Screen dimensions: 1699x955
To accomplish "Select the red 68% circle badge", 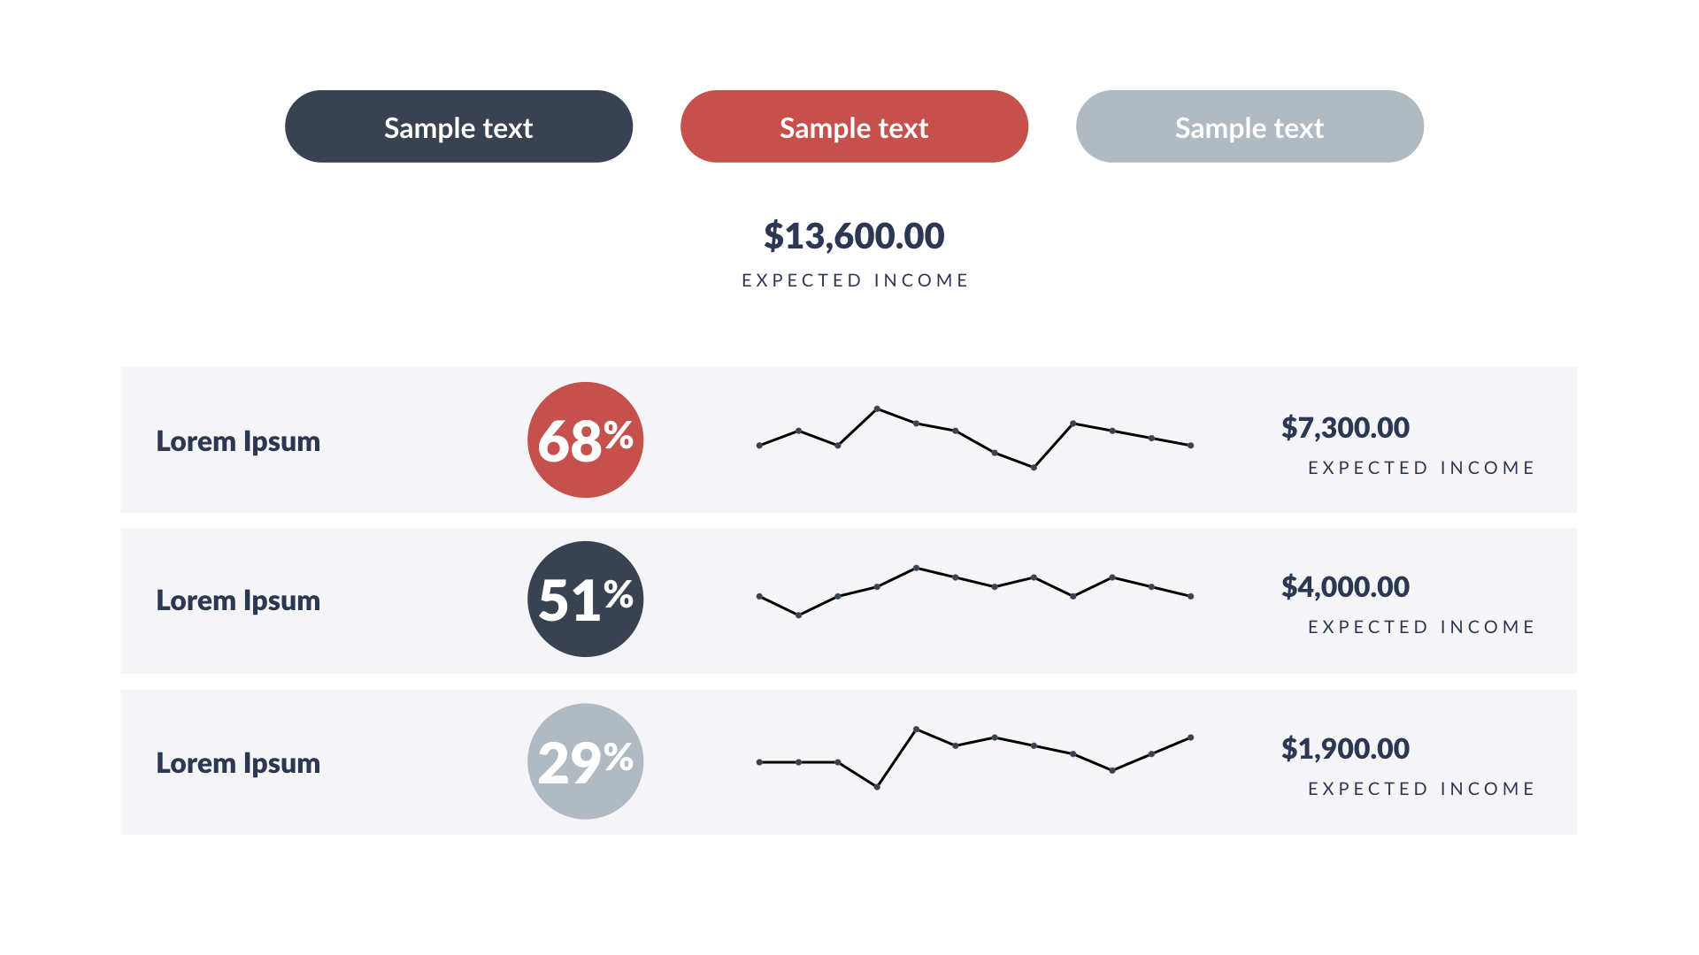I will (x=585, y=439).
